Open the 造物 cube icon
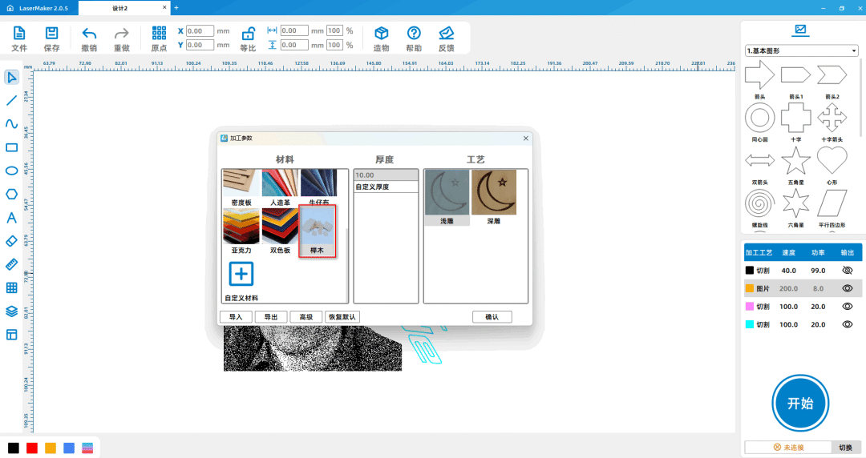Viewport: 866px width, 458px height. point(382,34)
